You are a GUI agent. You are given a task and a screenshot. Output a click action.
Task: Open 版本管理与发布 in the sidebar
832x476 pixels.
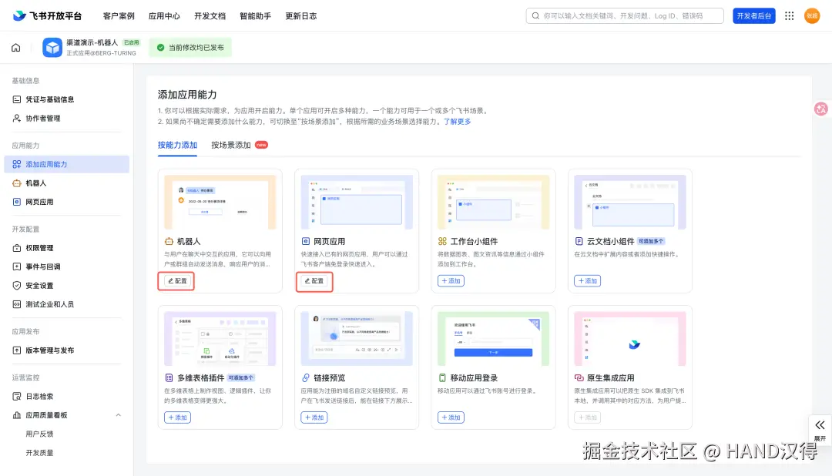66,350
